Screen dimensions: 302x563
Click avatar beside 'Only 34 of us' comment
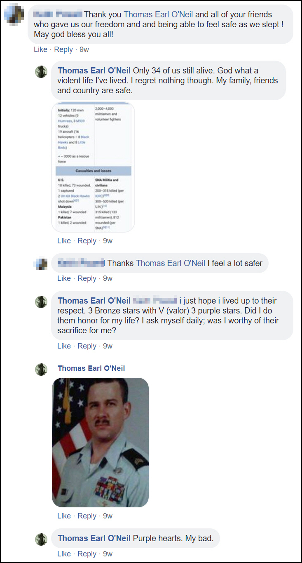pyautogui.click(x=41, y=71)
